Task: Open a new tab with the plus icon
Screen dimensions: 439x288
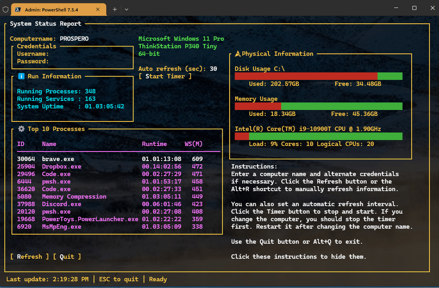Action: [114, 9]
